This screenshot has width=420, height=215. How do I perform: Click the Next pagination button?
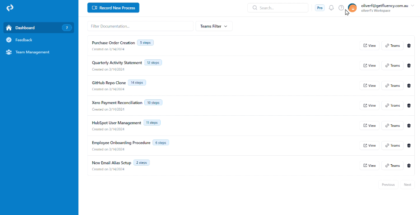coord(408,184)
